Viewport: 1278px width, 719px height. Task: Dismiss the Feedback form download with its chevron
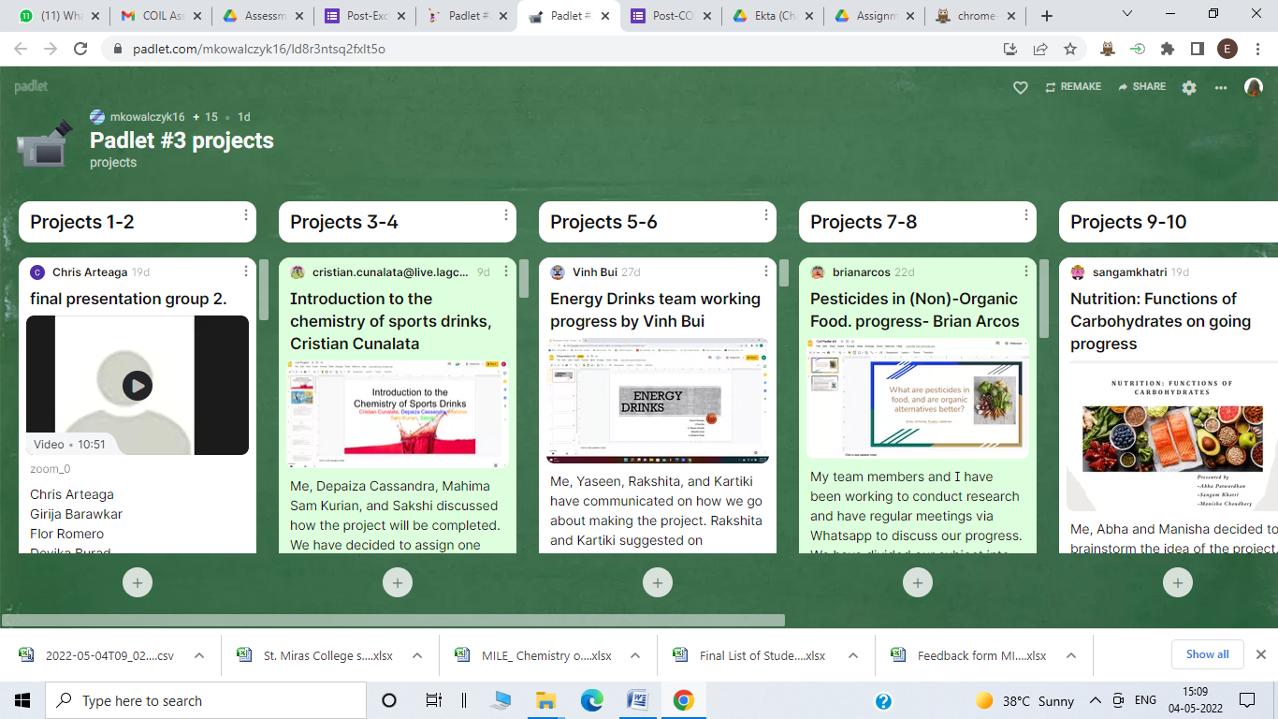tap(1073, 654)
